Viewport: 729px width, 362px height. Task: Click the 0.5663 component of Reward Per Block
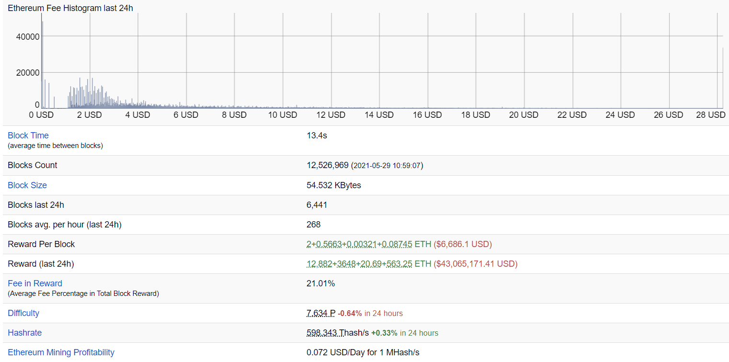(x=329, y=244)
